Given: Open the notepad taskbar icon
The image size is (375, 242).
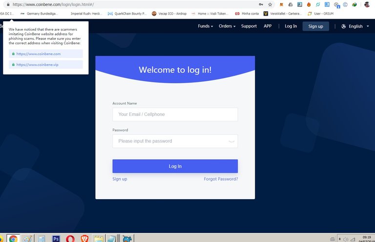Looking at the screenshot, I should click(x=111, y=239).
